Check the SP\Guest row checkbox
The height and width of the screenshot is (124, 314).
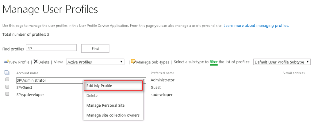tap(7, 87)
